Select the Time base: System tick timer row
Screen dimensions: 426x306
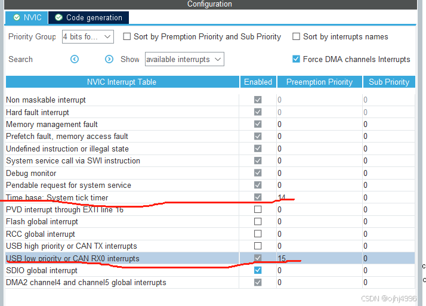tap(210, 197)
